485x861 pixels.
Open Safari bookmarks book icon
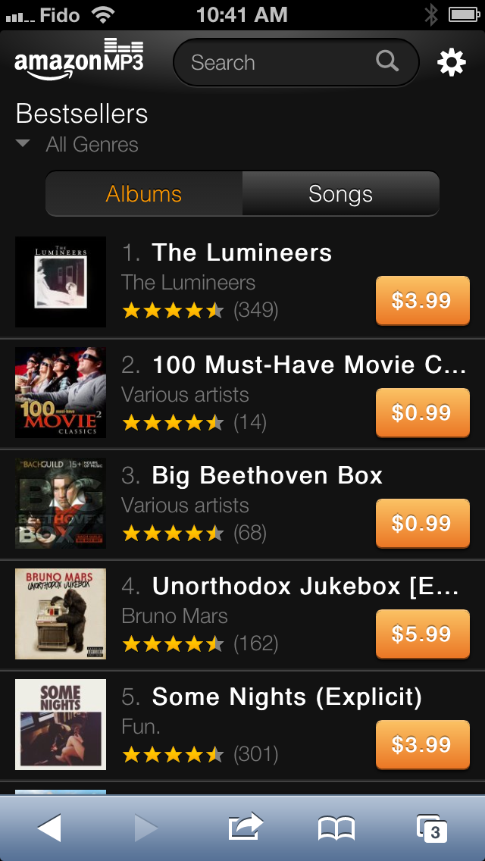tap(336, 828)
